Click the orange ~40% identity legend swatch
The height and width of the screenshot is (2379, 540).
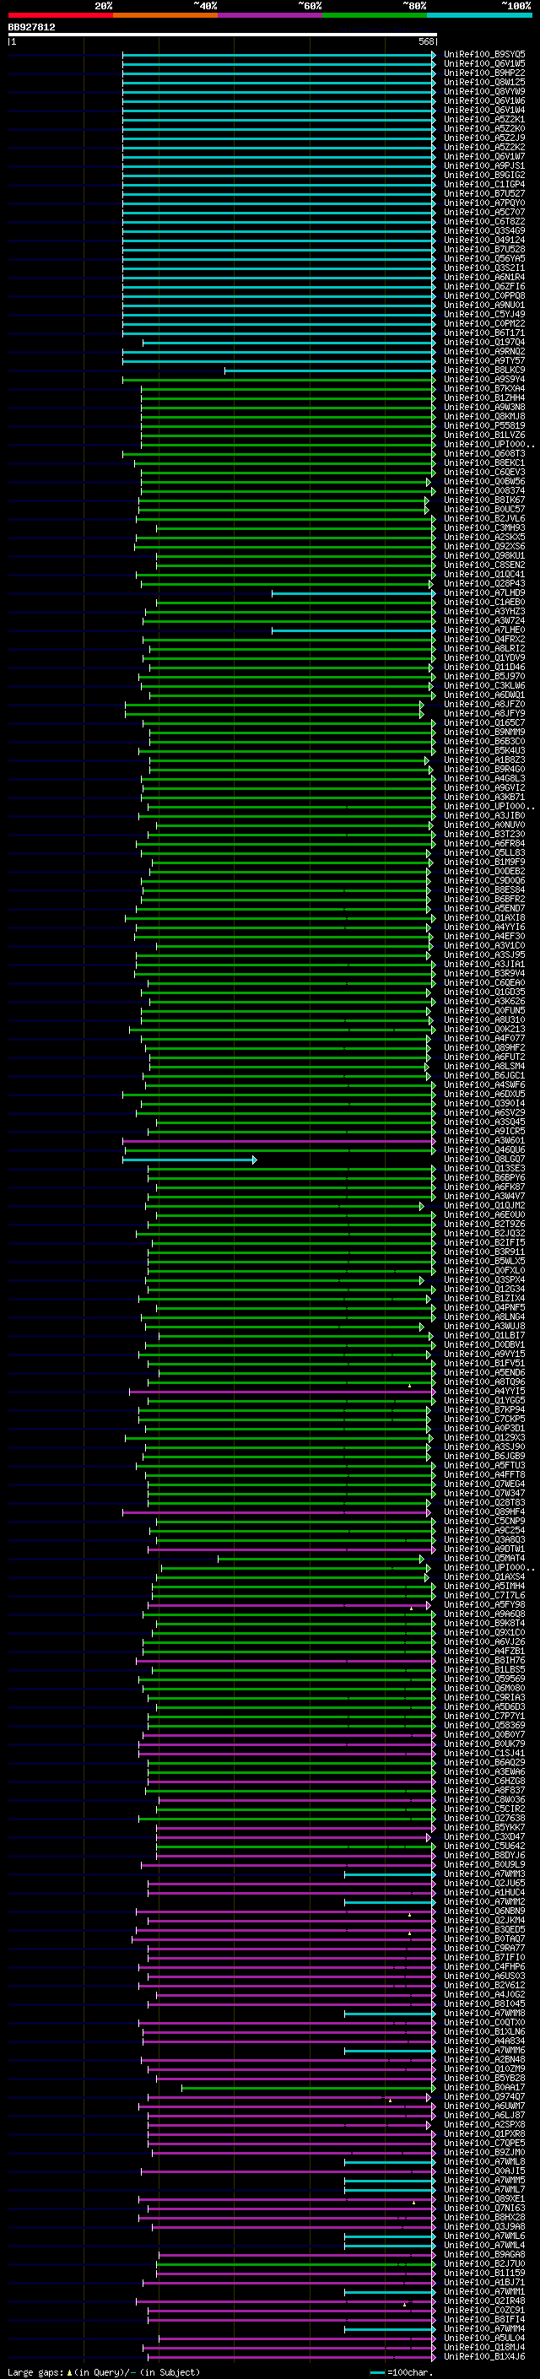tap(165, 16)
